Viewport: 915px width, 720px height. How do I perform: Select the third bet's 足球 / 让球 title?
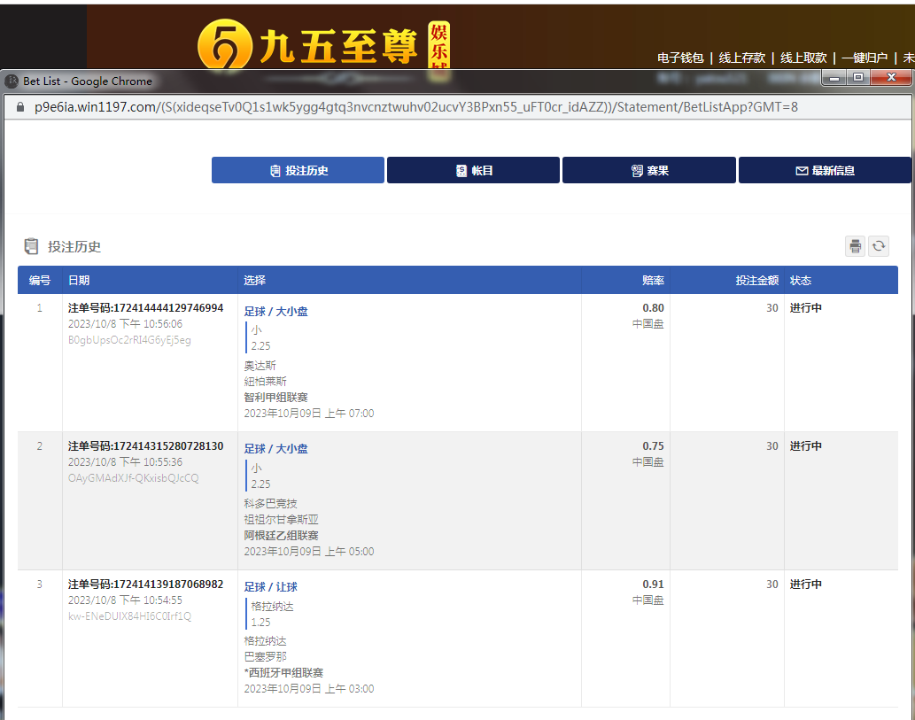coord(271,587)
